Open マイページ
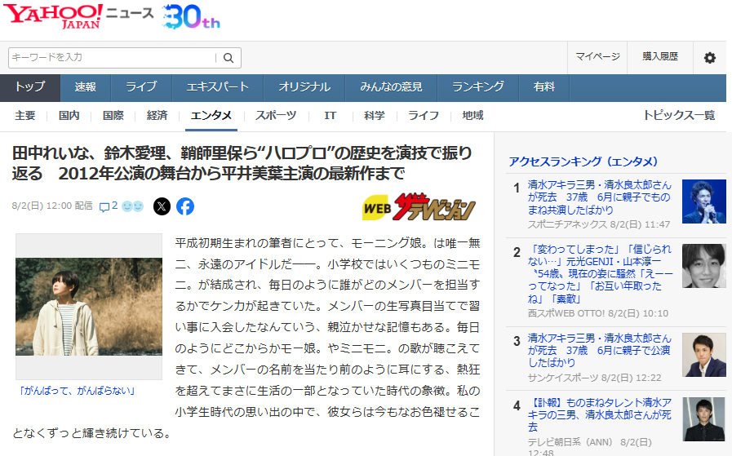Viewport: 732px width, 456px height. pos(597,57)
